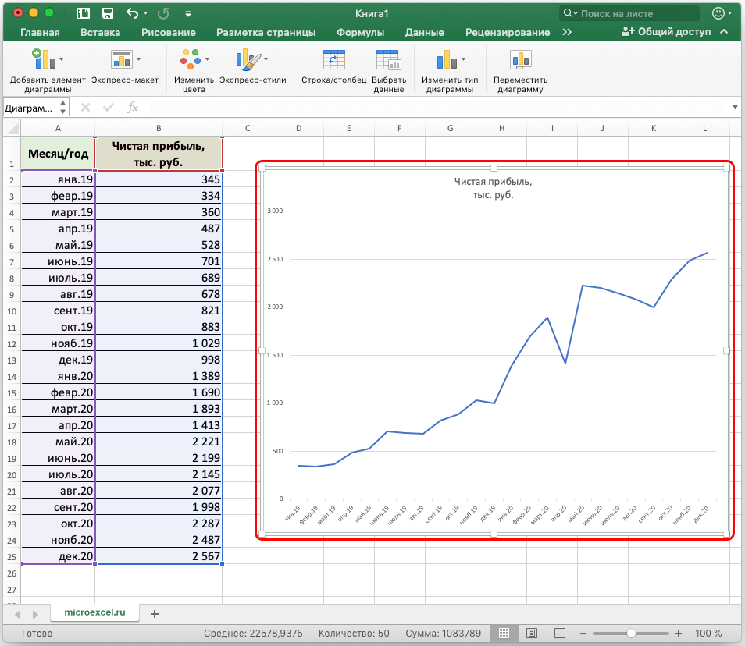Select column A header
This screenshot has height=646, width=745.
(58, 128)
